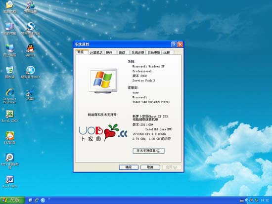Click the registered 'user' name text
272x204 pixels.
[136, 93]
